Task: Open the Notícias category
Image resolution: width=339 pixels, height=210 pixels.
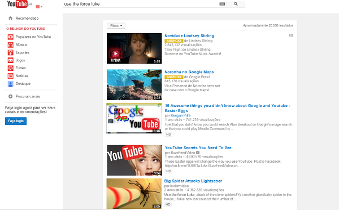Action: pos(22,76)
